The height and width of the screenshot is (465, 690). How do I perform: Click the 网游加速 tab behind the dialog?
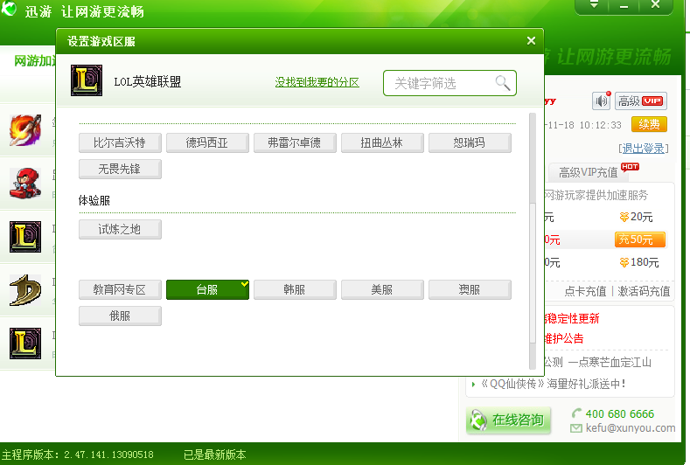(x=34, y=60)
